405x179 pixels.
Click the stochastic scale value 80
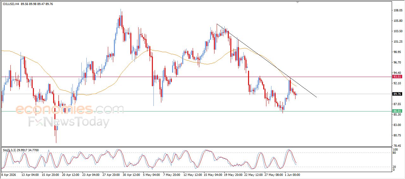[x=395, y=153]
